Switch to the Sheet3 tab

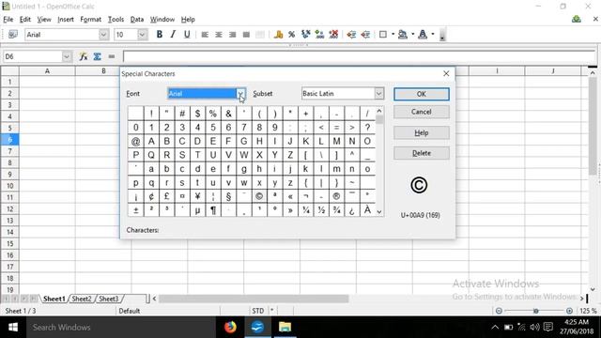[x=109, y=299]
